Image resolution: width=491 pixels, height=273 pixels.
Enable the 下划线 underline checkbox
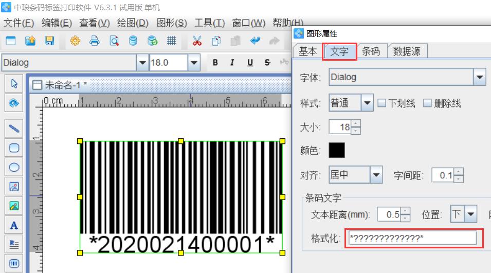381,103
